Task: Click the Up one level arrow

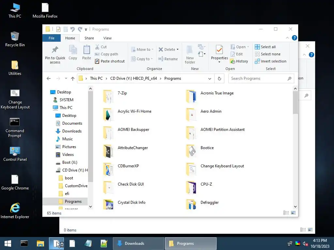Action: [x=73, y=78]
